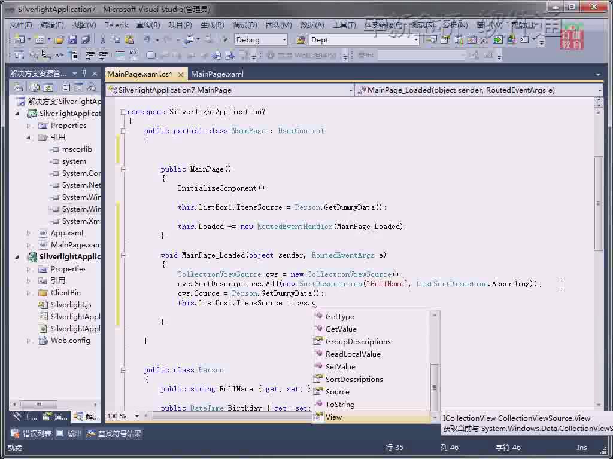The height and width of the screenshot is (459, 613).
Task: Select GroupDescriptions in IntelliSense list
Action: tap(371, 341)
